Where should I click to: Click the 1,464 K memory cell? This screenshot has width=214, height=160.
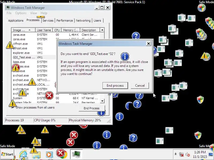click(x=74, y=35)
